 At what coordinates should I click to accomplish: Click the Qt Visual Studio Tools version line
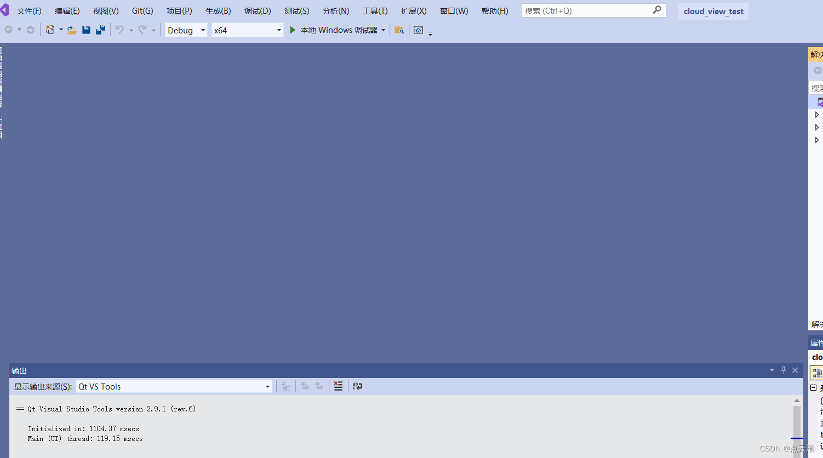106,409
